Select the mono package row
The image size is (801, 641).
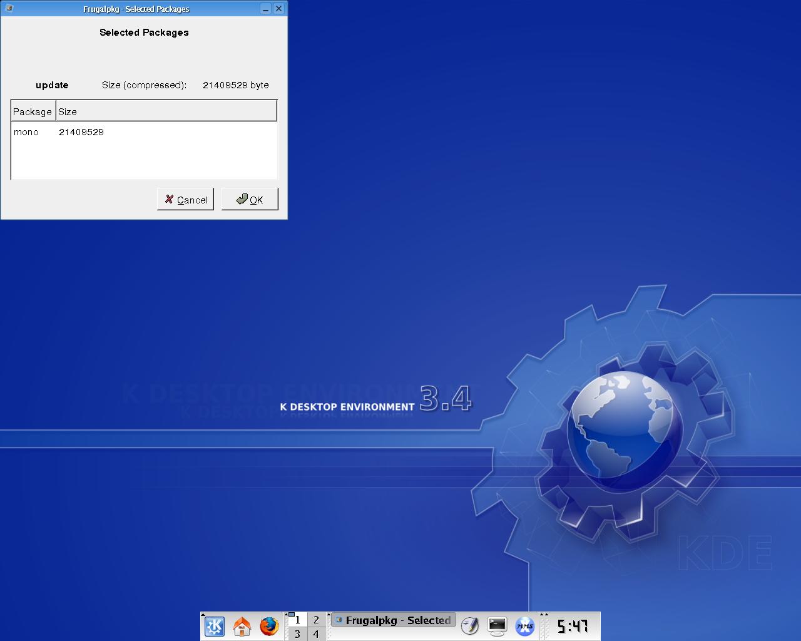click(x=144, y=132)
